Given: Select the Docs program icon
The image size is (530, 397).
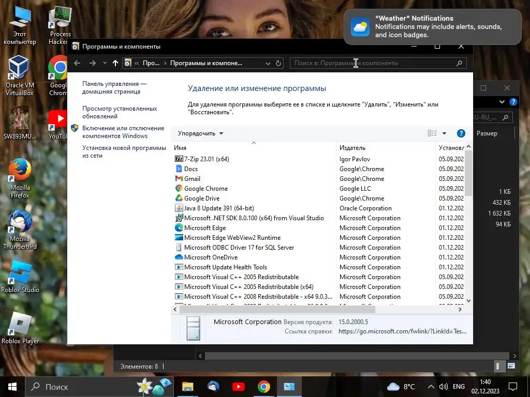Looking at the screenshot, I should click(x=179, y=169).
